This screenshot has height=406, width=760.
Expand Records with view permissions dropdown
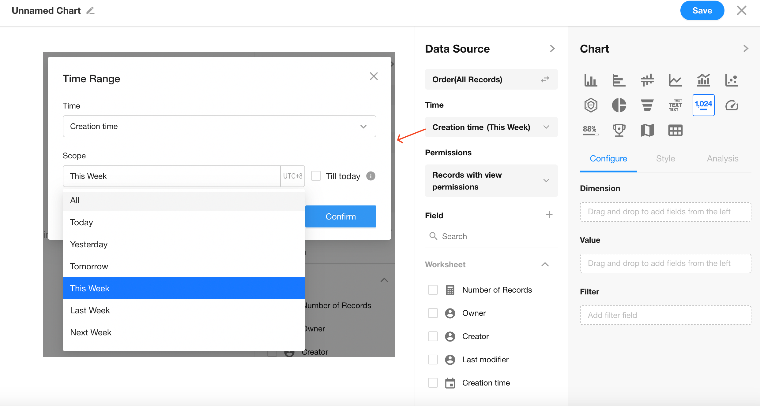[491, 181]
